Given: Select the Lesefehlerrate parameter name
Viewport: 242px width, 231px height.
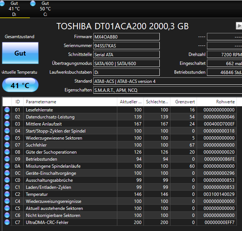Looking at the screenshot, I should coord(39,110).
